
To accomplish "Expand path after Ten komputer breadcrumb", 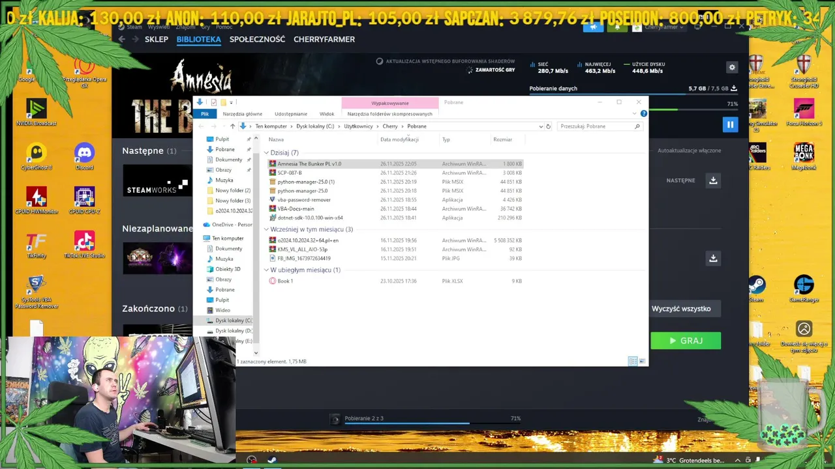I will point(292,126).
